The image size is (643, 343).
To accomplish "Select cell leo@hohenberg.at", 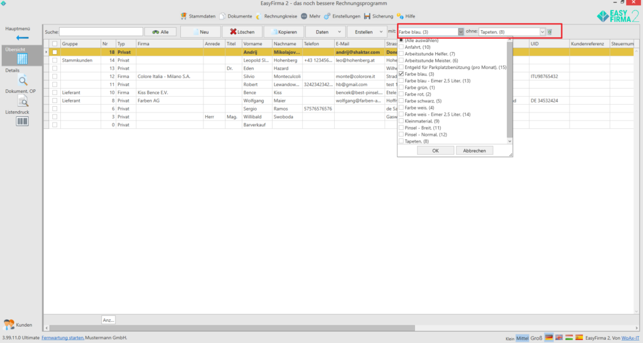I will [359, 60].
